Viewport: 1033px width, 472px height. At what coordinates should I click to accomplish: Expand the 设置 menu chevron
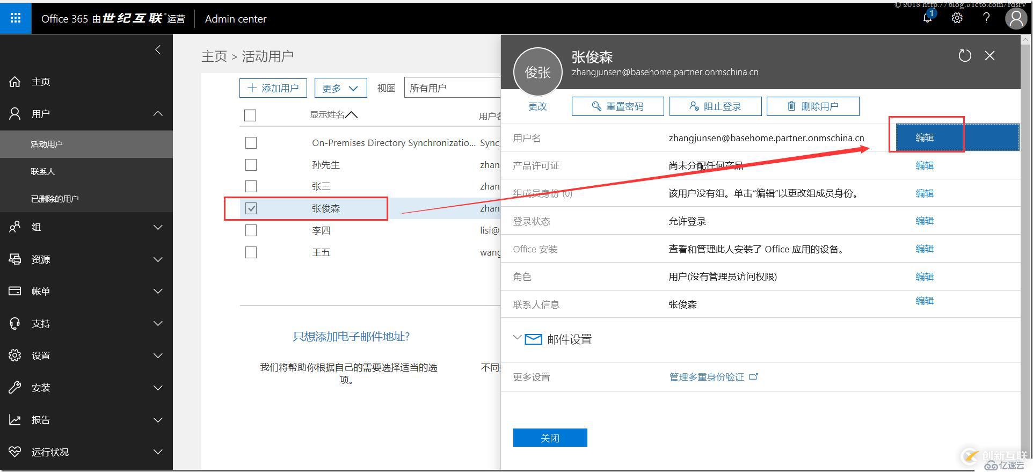(x=158, y=355)
